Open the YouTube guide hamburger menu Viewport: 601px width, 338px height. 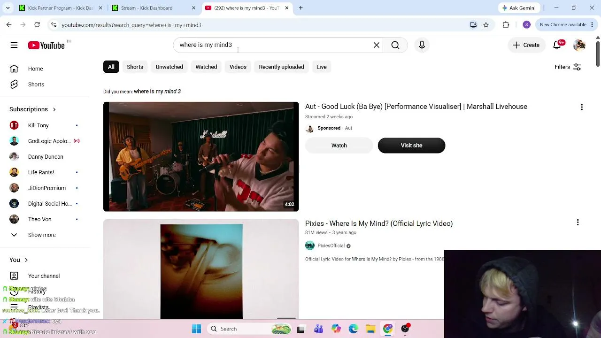pyautogui.click(x=14, y=45)
